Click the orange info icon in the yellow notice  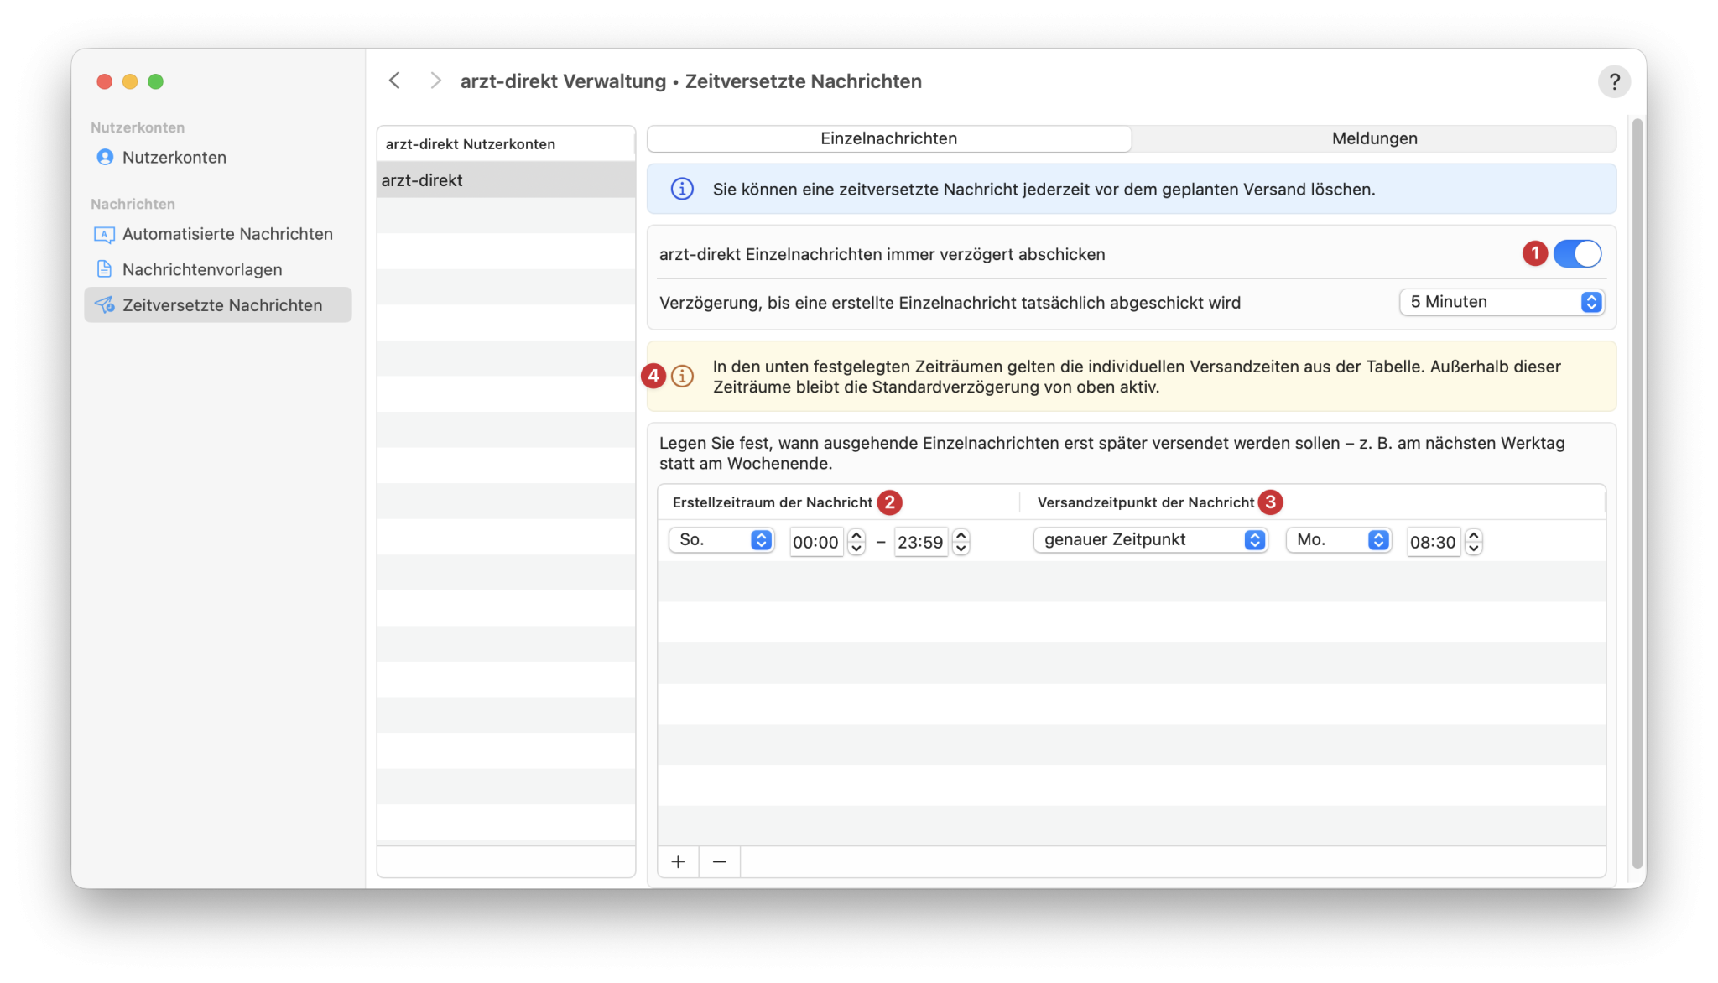pyautogui.click(x=683, y=377)
